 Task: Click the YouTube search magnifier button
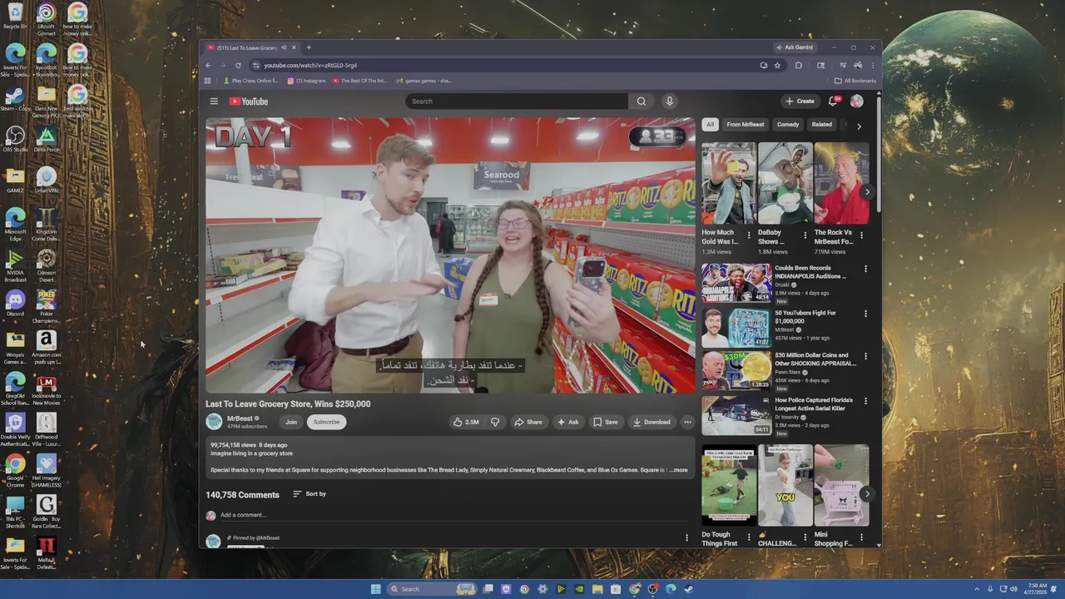click(641, 101)
